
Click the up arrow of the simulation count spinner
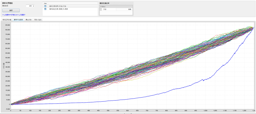point(33,5)
